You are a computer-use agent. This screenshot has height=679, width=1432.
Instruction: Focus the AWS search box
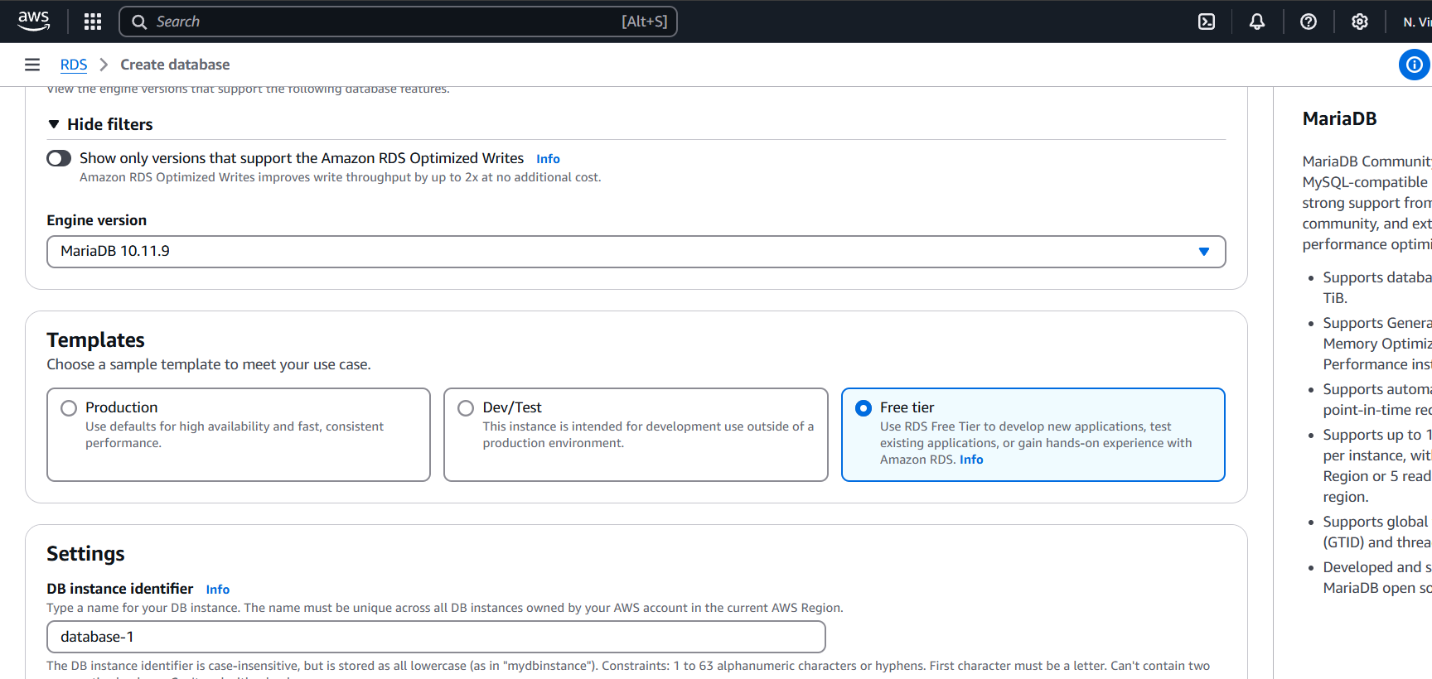tap(398, 22)
